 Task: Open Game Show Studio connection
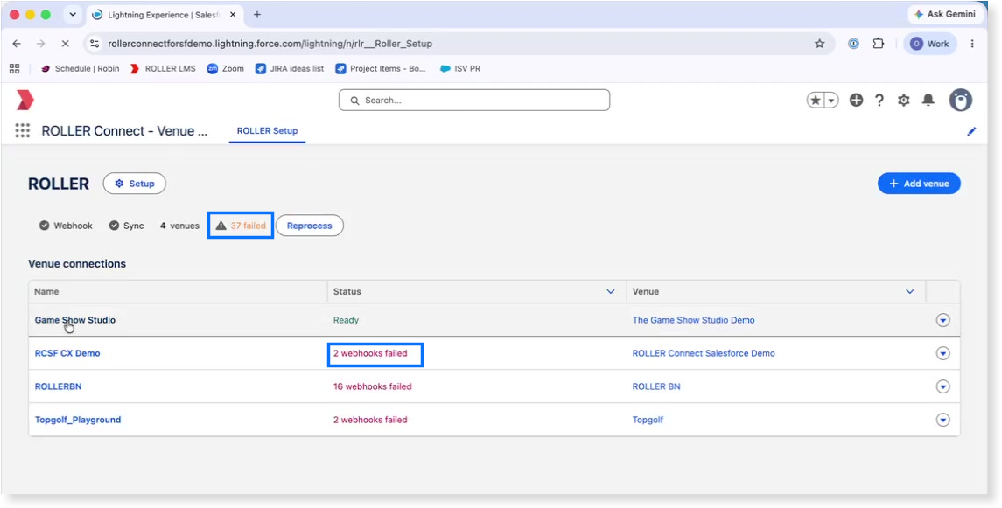tap(74, 320)
